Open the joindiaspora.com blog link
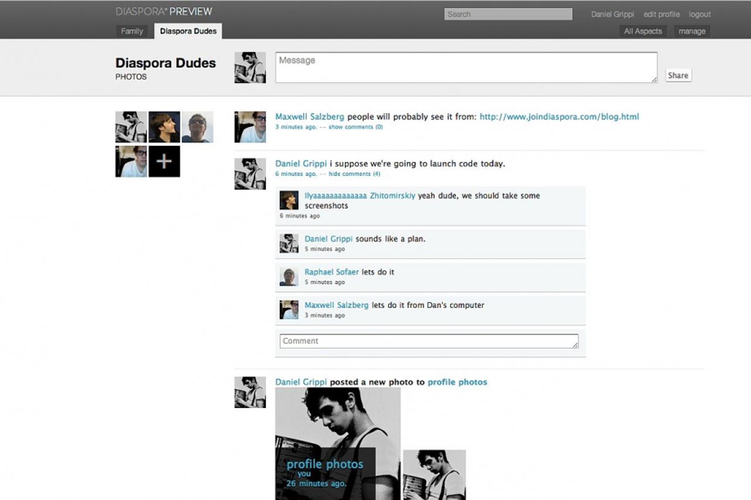The image size is (751, 500). pos(559,117)
